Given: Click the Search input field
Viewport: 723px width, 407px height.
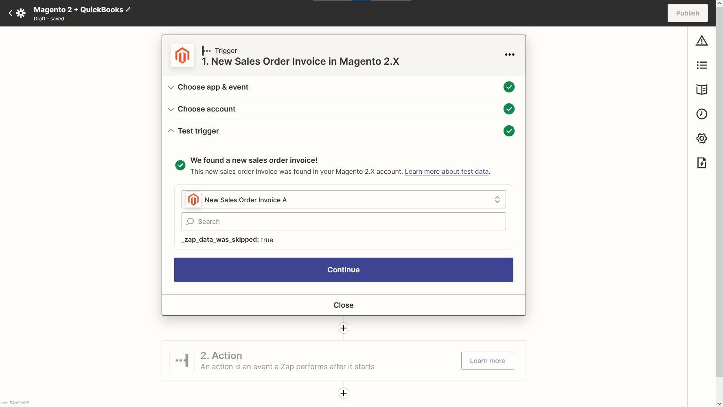Looking at the screenshot, I should [x=344, y=221].
